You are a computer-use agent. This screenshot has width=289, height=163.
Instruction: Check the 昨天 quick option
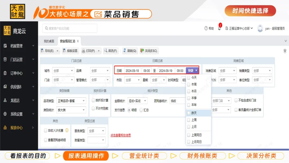click(189, 113)
